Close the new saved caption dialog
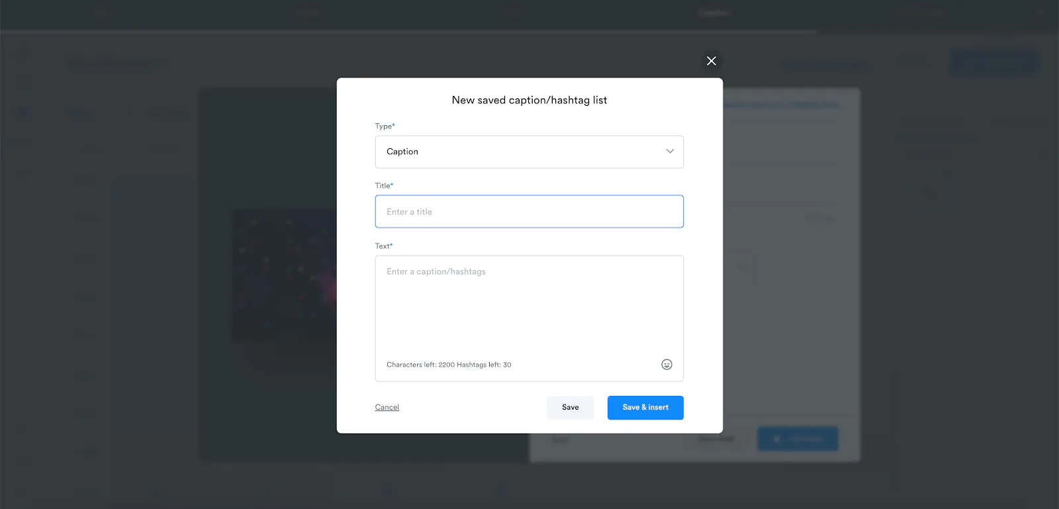The height and width of the screenshot is (509, 1059). click(x=712, y=61)
